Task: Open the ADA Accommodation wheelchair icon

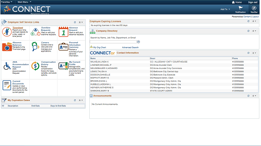Action: [7, 66]
